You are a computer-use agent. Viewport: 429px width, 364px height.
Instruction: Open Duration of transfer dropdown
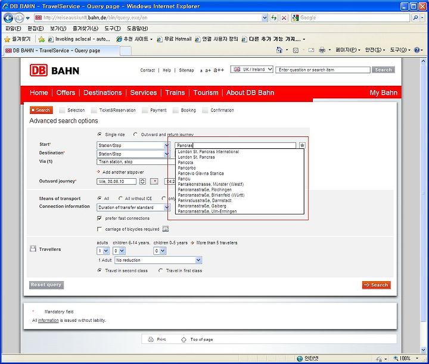[x=133, y=207]
